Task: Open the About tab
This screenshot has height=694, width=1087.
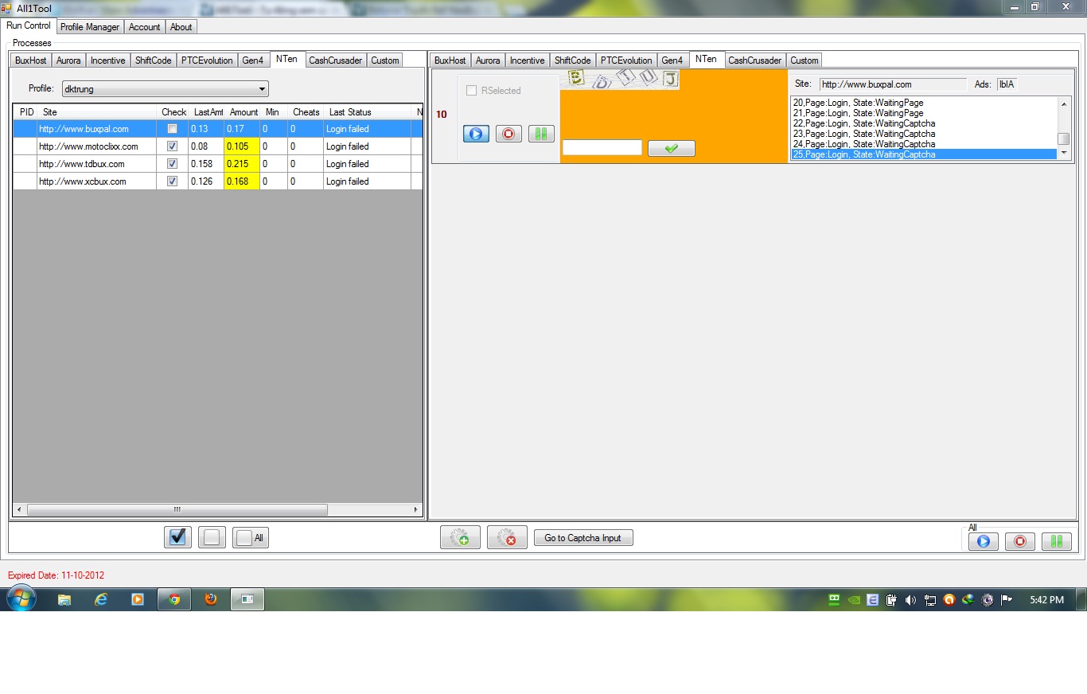Action: click(181, 26)
